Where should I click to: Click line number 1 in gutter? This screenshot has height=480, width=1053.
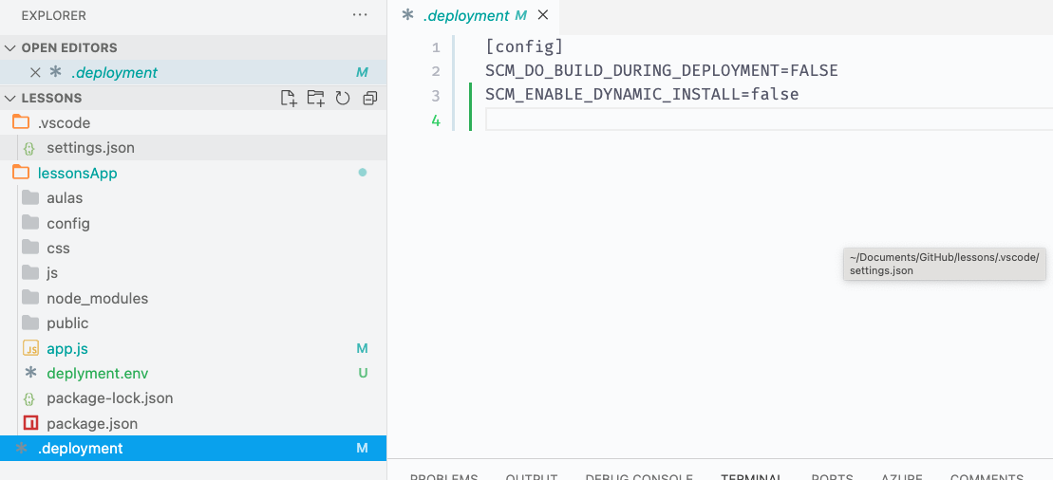436,47
